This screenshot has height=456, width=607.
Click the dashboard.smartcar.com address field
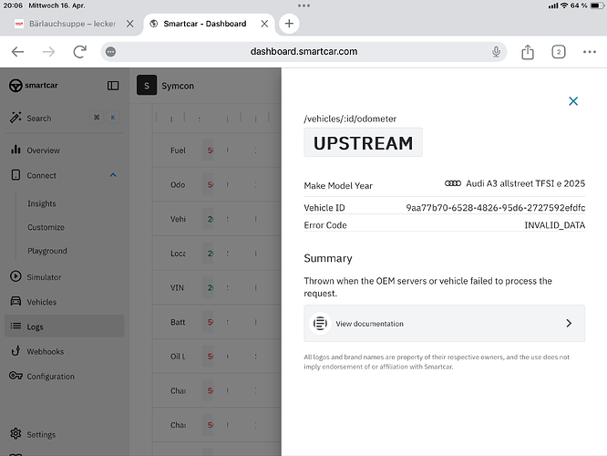coord(303,51)
